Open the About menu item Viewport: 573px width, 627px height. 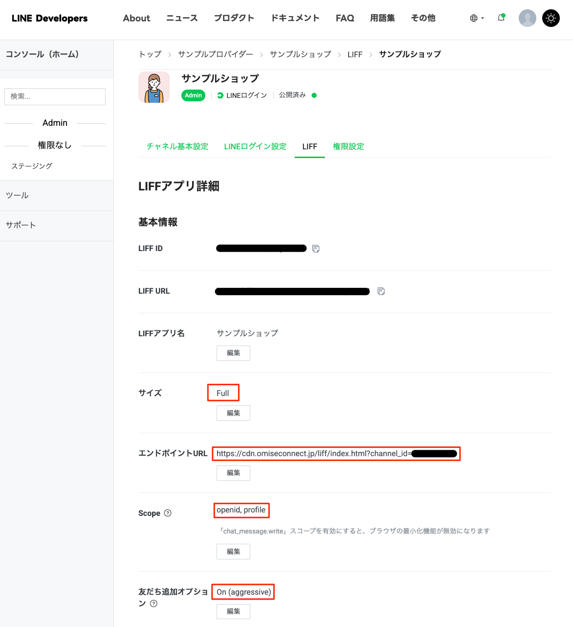point(136,18)
